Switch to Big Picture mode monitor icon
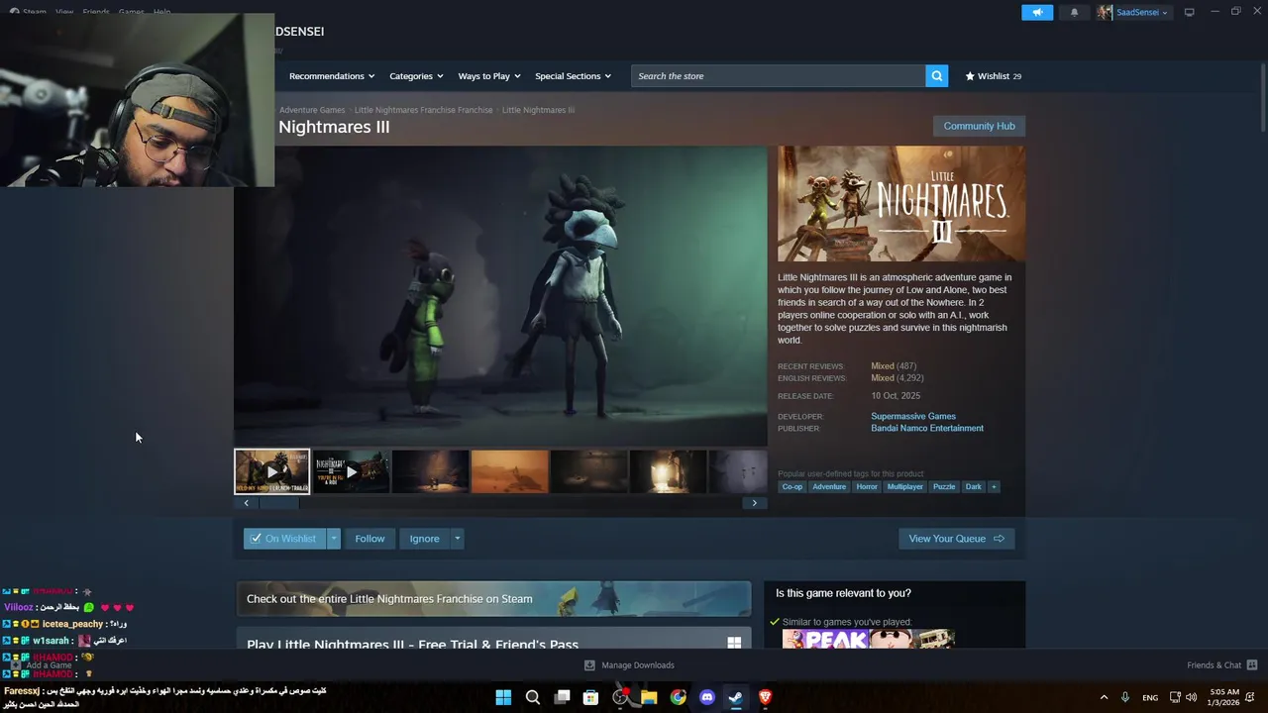 [1190, 12]
